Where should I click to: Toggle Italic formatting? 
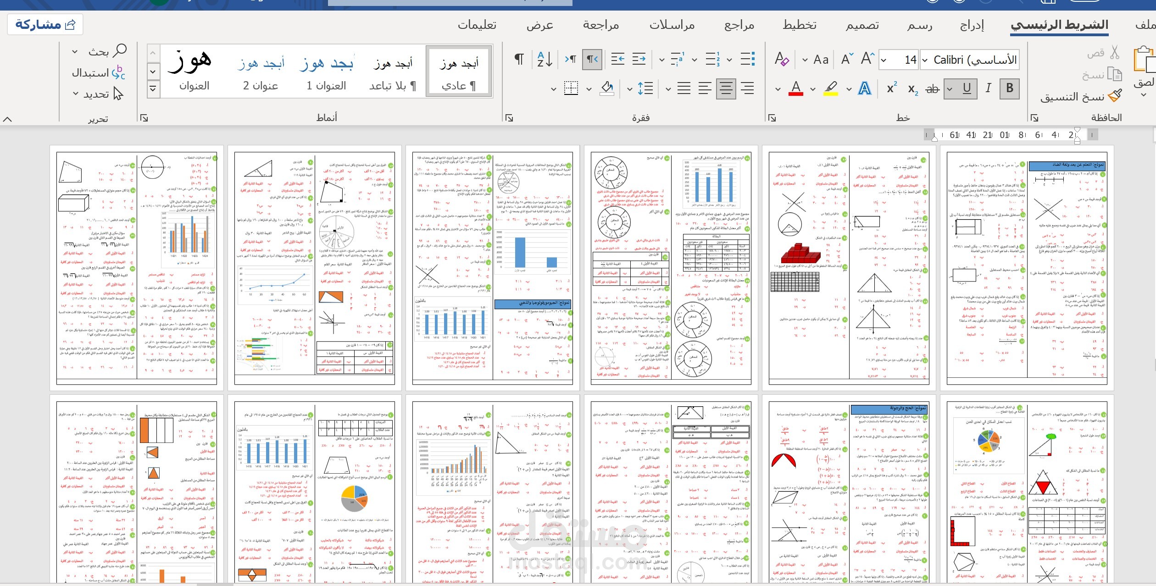click(x=988, y=88)
